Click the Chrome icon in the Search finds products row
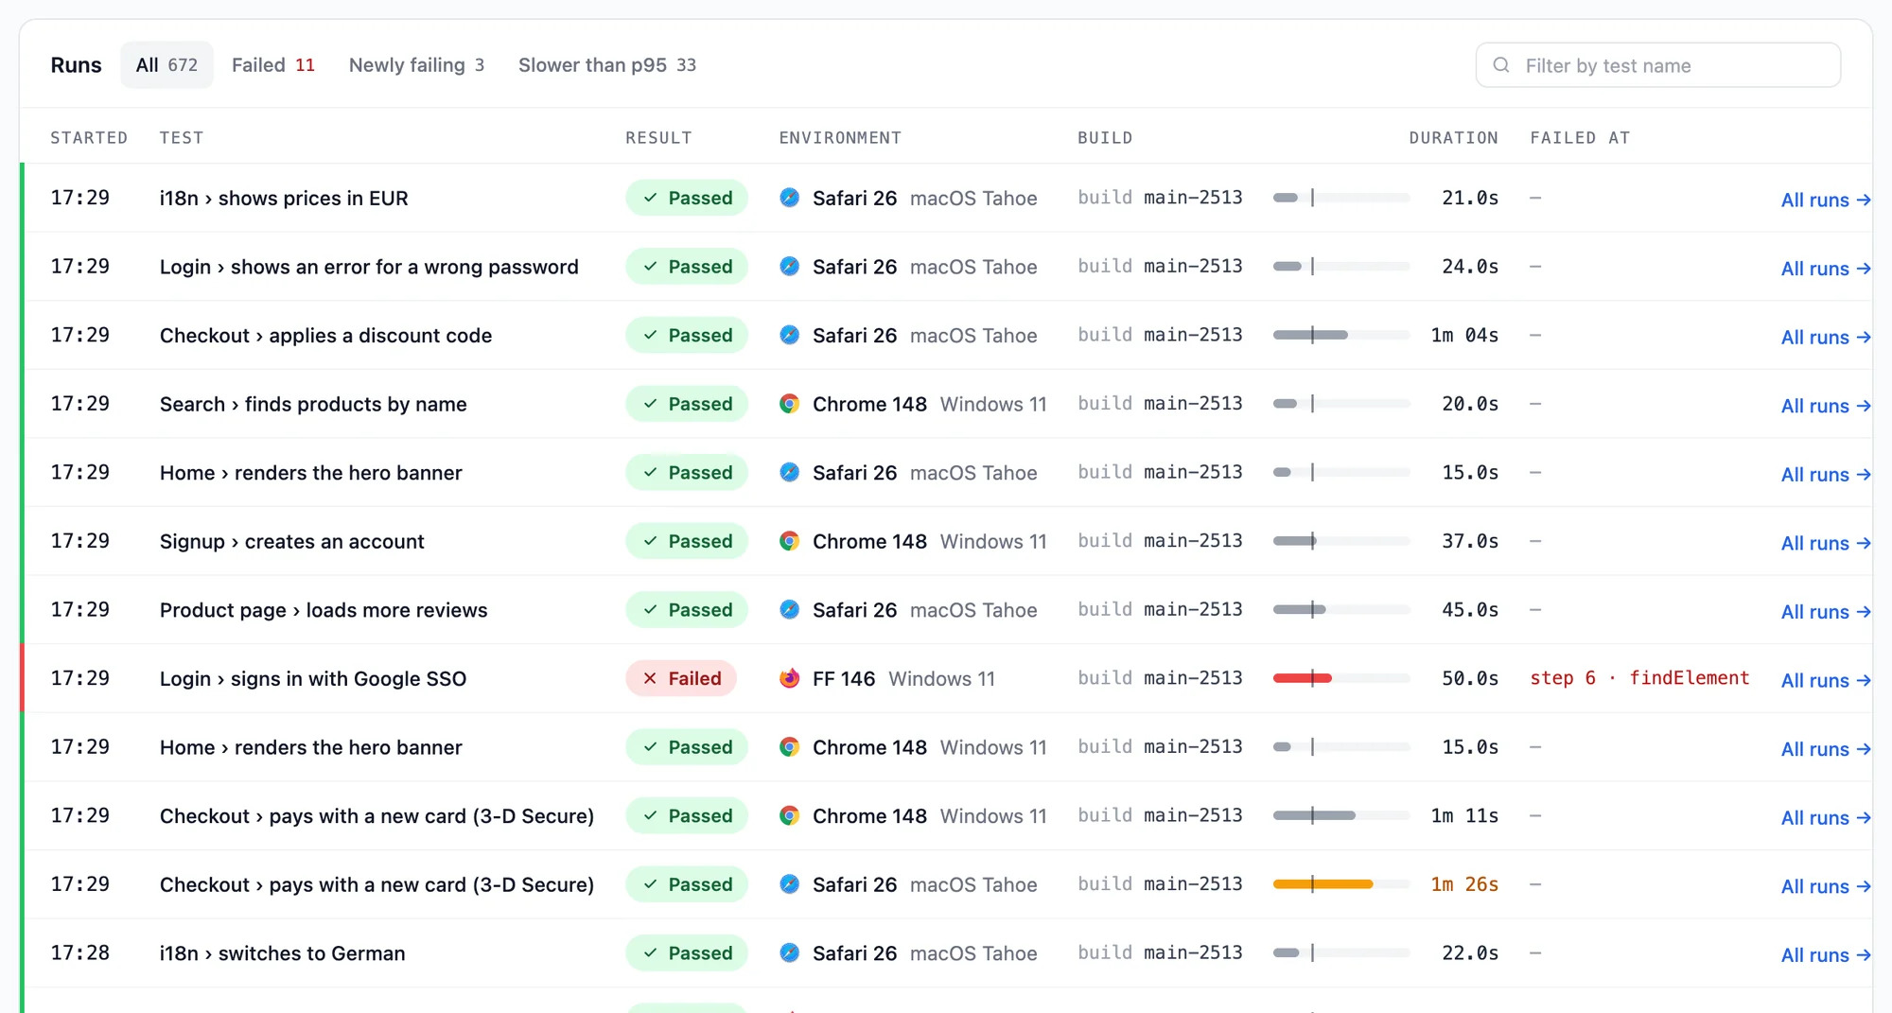 point(790,404)
